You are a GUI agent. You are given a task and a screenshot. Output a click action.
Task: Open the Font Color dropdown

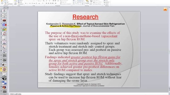tap(43, 3)
